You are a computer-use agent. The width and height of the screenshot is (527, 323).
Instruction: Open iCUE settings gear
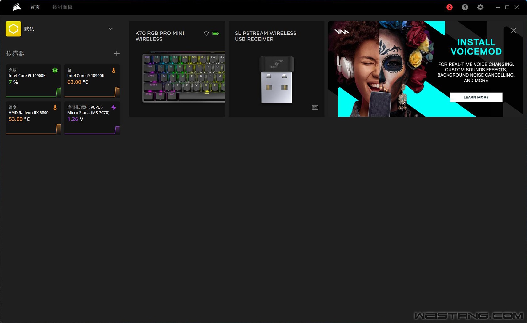point(480,7)
